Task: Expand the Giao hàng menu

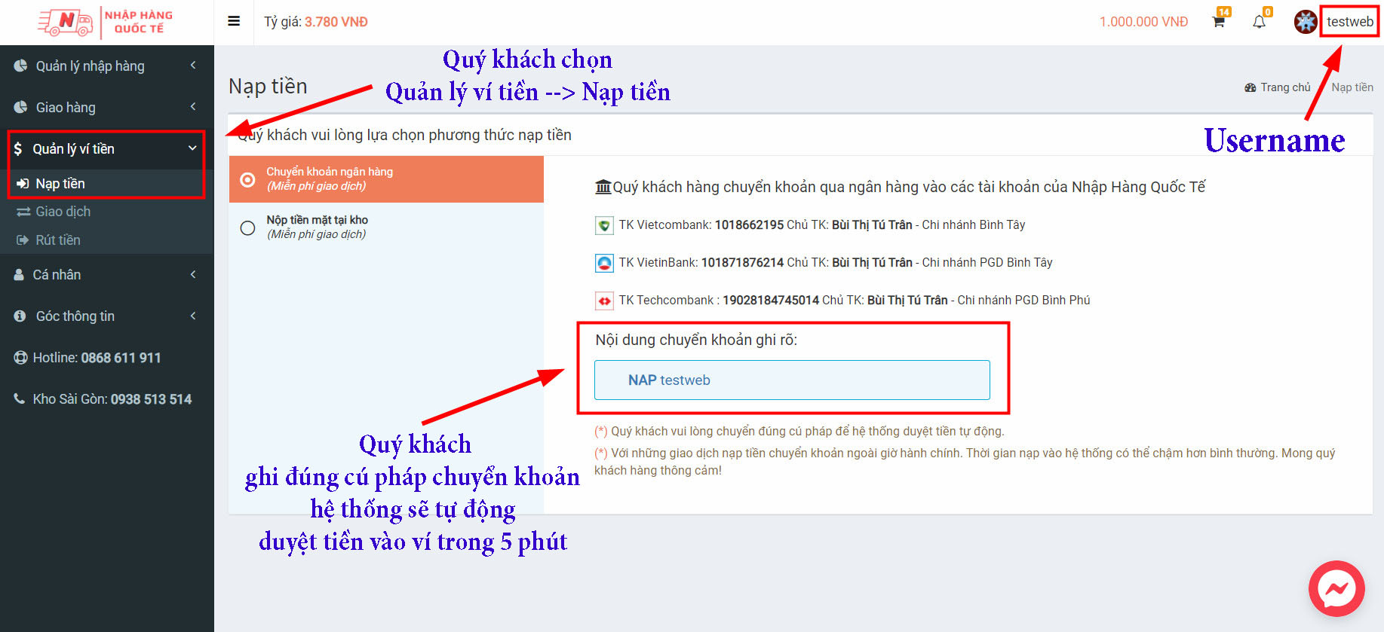Action: 106,107
